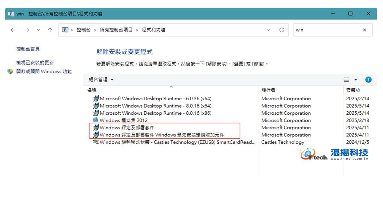Select Microsoft Windows Desktop Runtime 6.0.36 (x64)
The width and height of the screenshot is (383, 215).
pyautogui.click(x=156, y=99)
